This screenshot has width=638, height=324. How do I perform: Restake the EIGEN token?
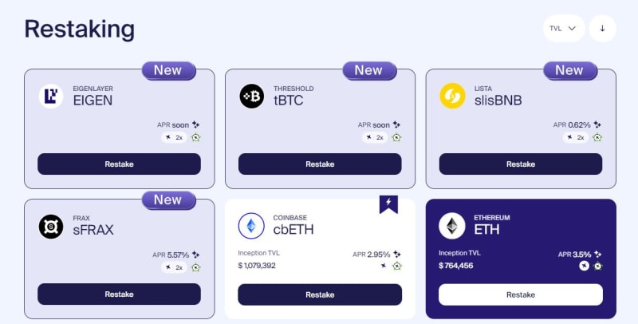(119, 164)
